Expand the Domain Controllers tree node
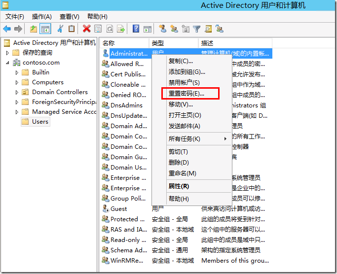Image resolution: width=337 pixels, height=274 pixels. pos(17,92)
